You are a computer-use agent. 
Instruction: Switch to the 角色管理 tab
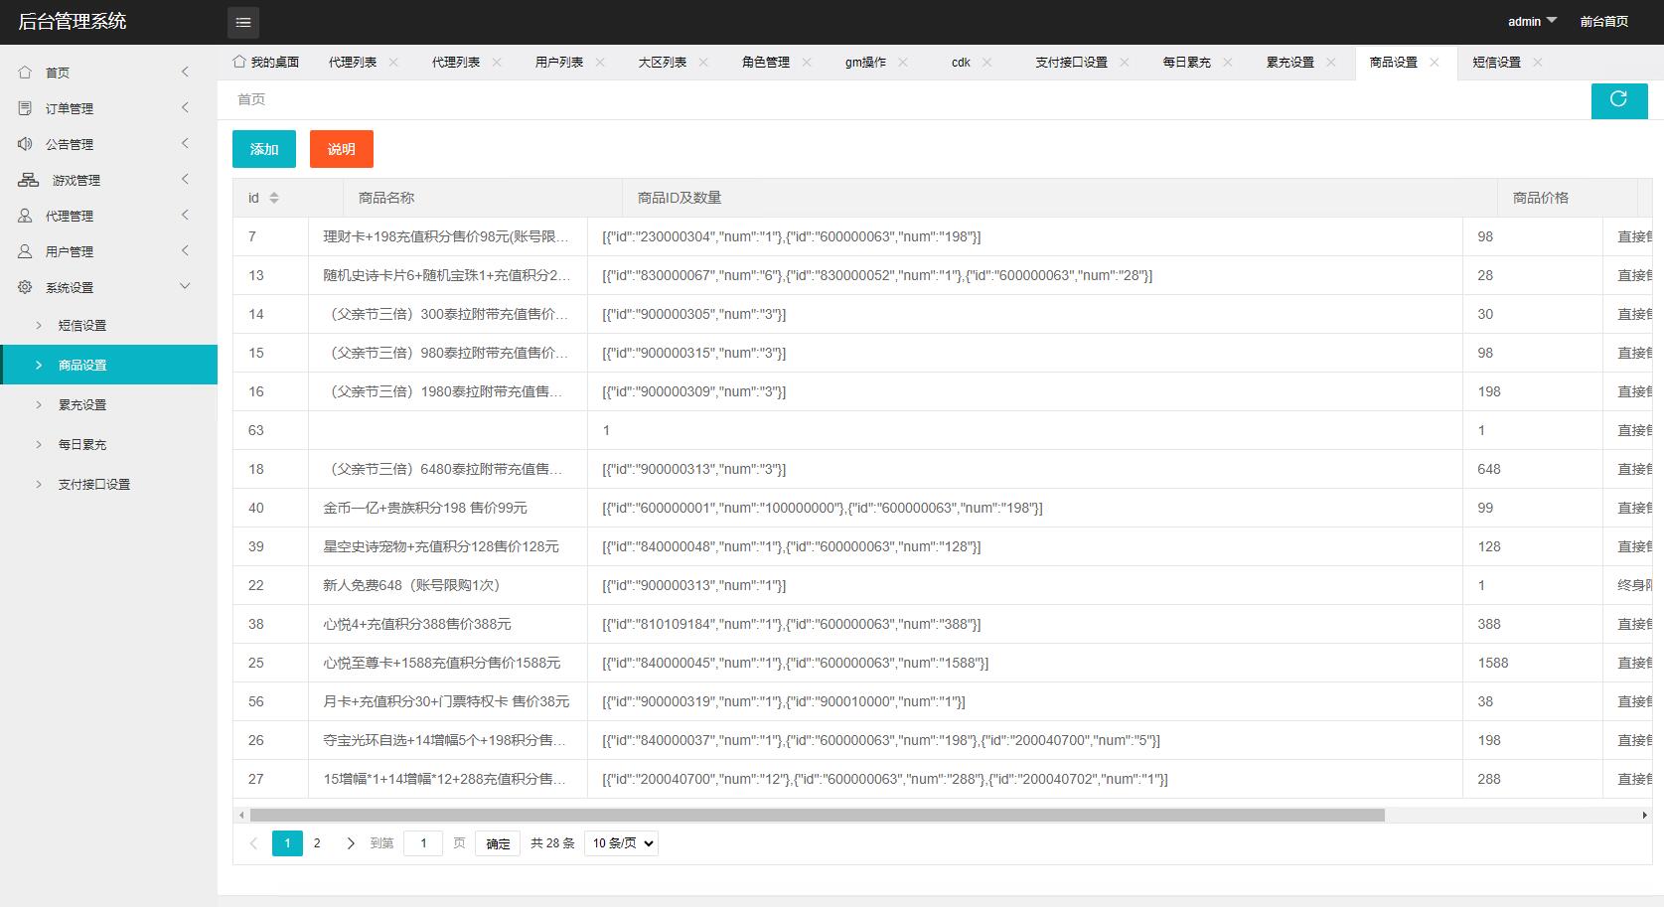[x=765, y=62]
